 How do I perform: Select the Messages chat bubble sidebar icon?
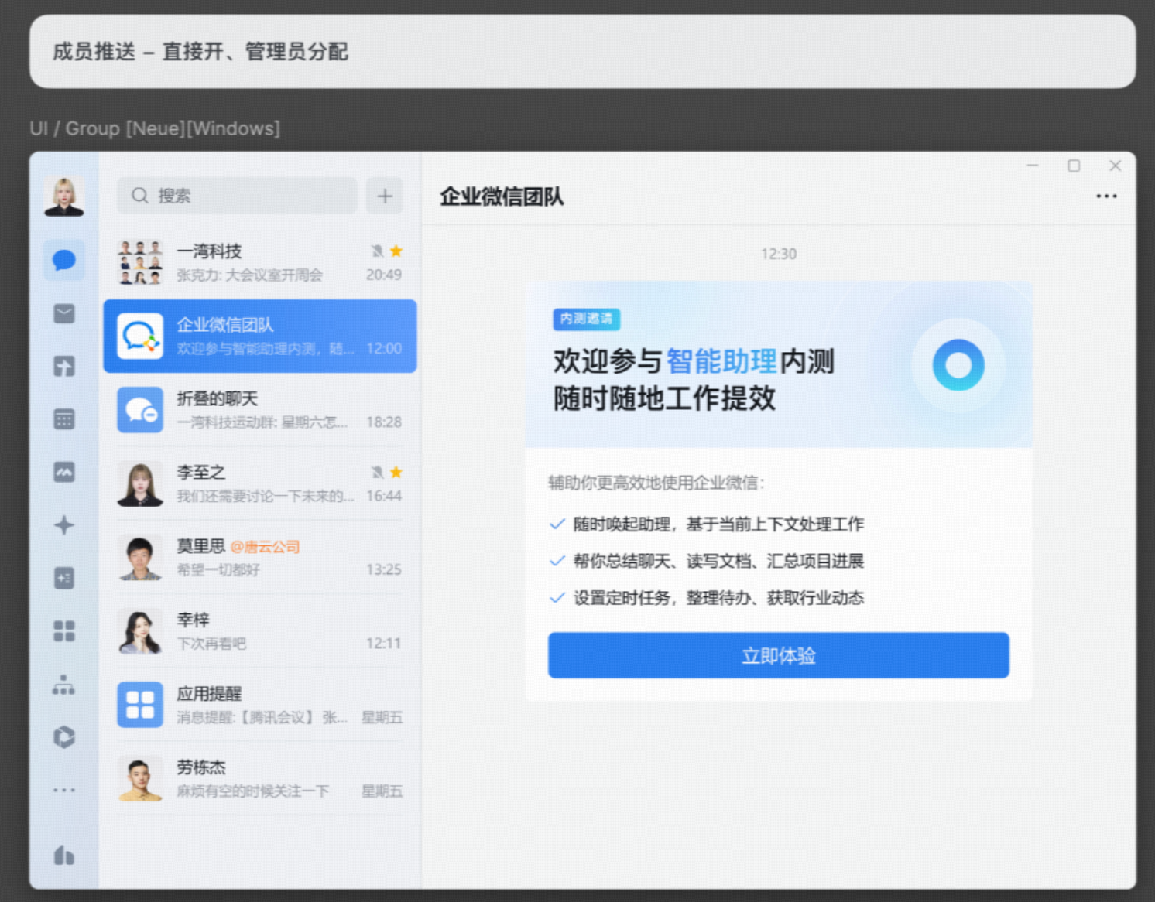click(64, 260)
